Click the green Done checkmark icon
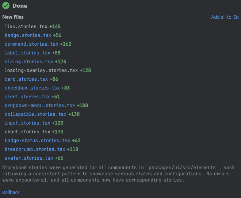241x198 pixels. [6, 5]
